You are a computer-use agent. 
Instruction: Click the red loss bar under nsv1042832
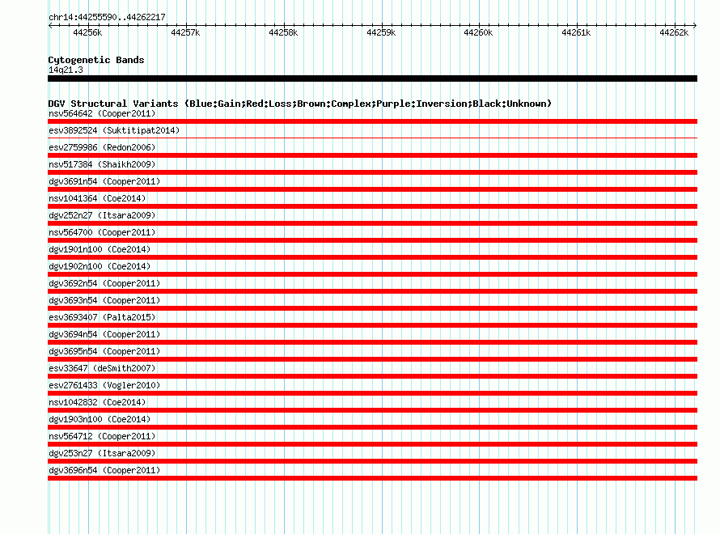coord(372,410)
